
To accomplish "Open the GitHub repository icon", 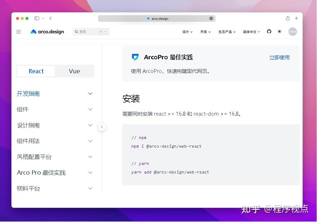I will [x=269, y=32].
